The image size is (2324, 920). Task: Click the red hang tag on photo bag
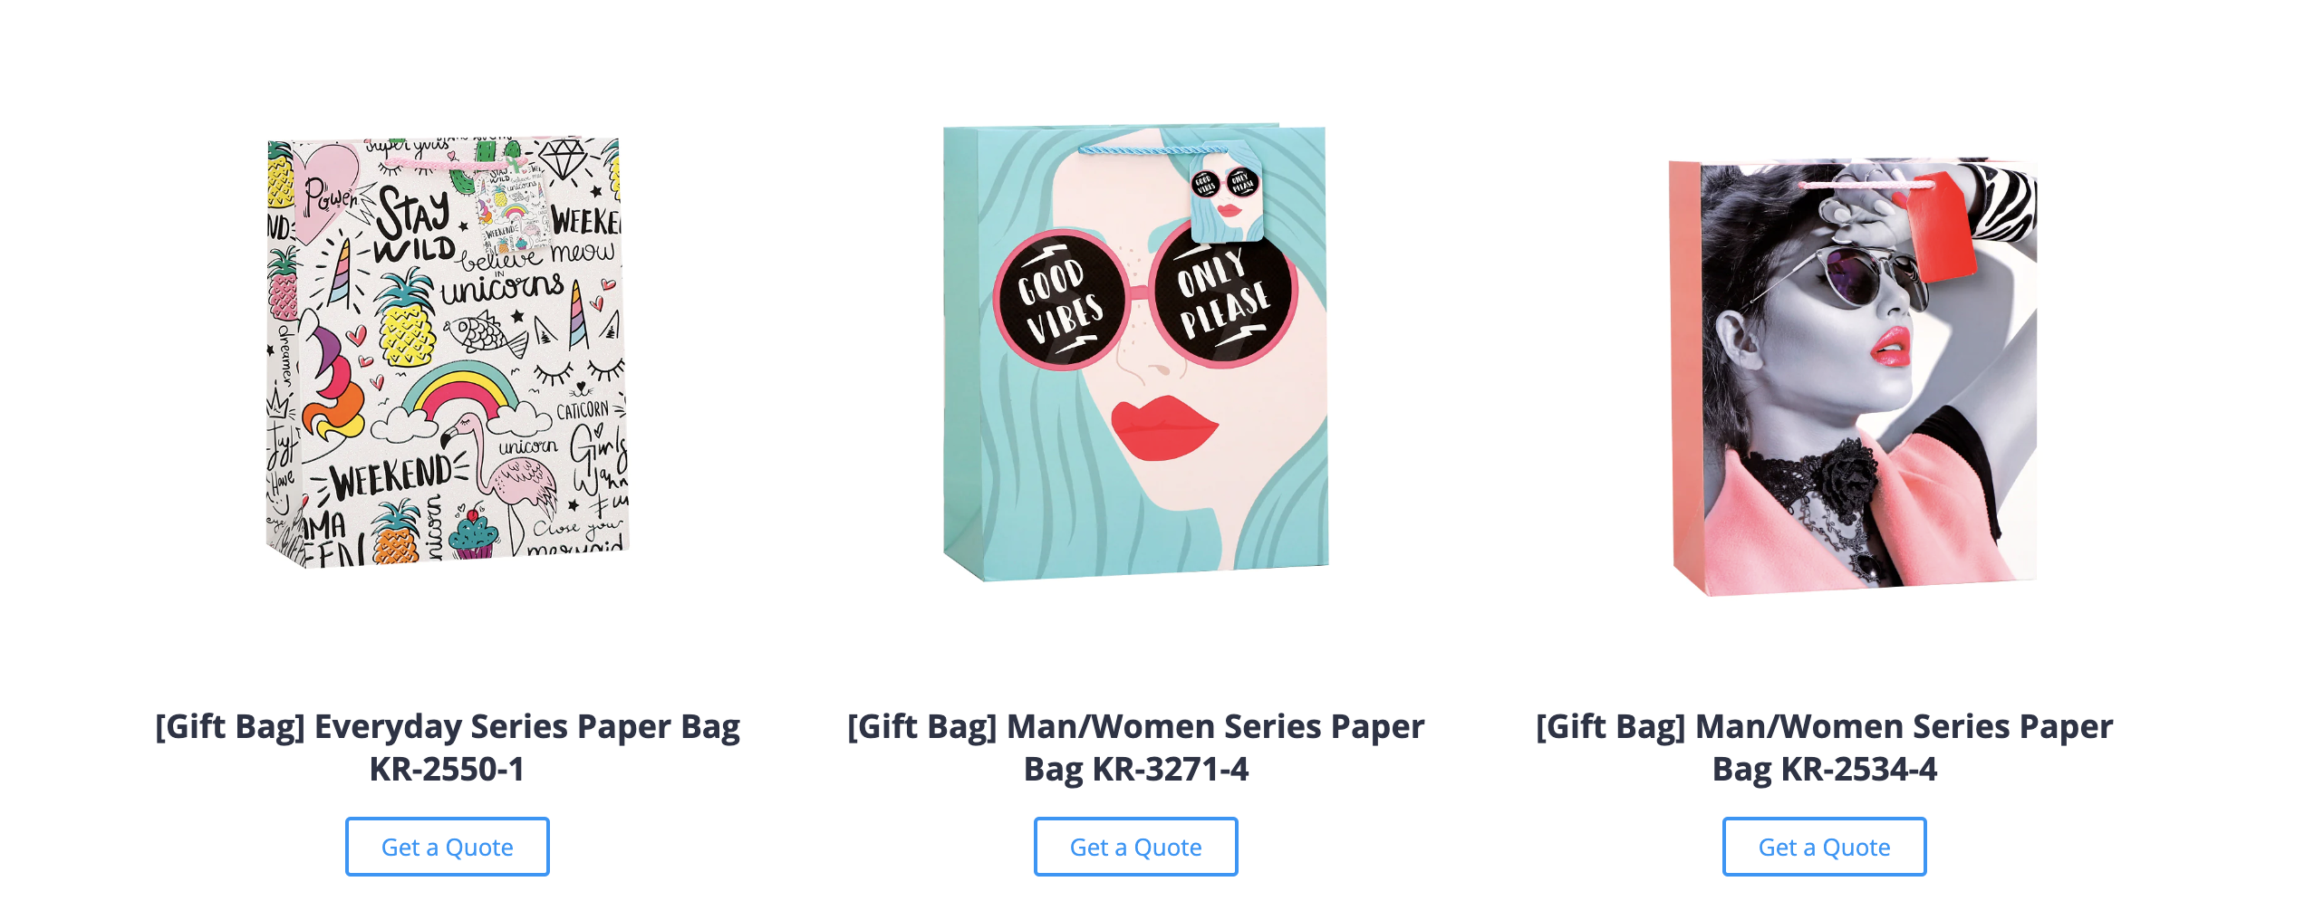click(1941, 226)
